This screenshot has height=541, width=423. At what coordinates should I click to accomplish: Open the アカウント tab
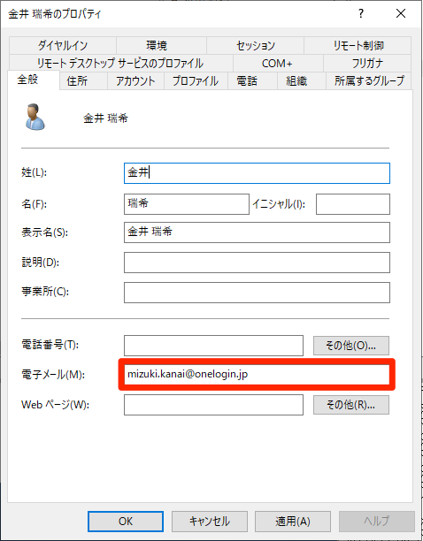[135, 81]
